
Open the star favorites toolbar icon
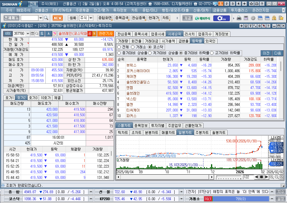[x=281, y=18]
